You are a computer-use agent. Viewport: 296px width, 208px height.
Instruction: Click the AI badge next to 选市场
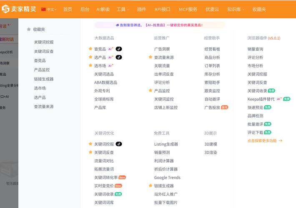[110, 66]
